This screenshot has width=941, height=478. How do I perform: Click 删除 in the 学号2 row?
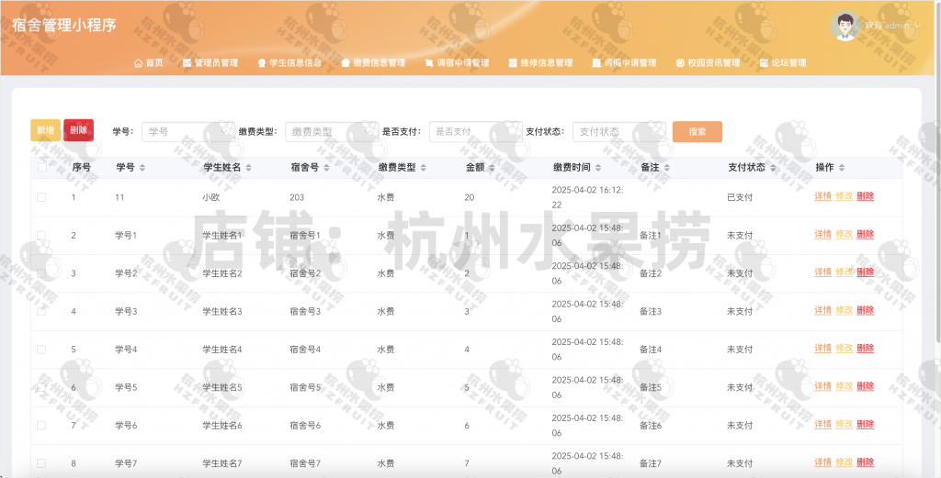(866, 272)
